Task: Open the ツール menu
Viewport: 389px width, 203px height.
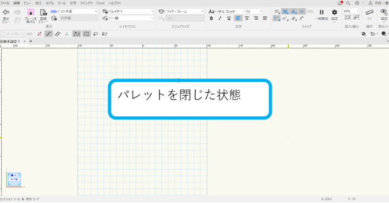Action: (x=61, y=3)
